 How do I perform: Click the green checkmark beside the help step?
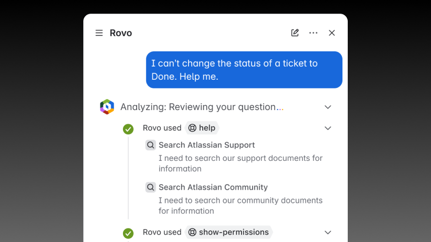(x=128, y=129)
